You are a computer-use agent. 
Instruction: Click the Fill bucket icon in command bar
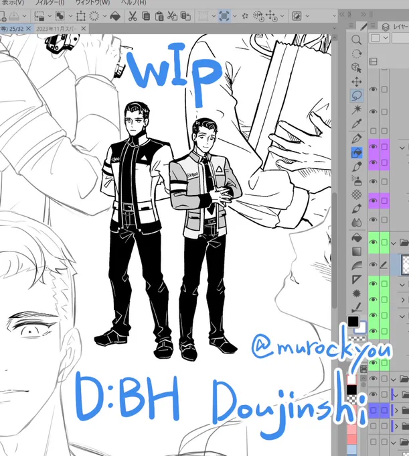point(115,16)
